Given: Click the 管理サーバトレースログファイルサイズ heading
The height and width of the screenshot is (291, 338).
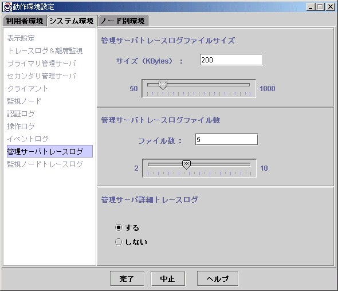Looking at the screenshot, I should click(168, 41).
